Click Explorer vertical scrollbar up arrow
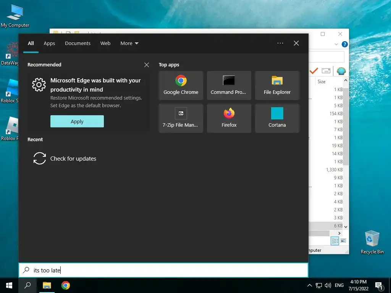The image size is (391, 293). coord(346,80)
